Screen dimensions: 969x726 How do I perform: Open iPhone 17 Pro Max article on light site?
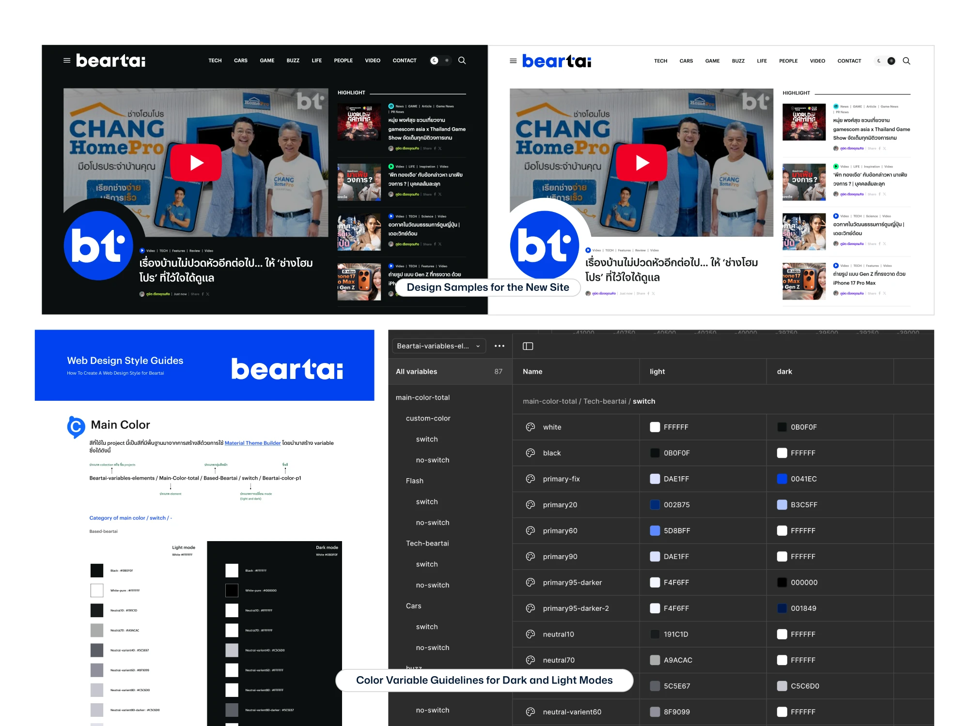869,278
